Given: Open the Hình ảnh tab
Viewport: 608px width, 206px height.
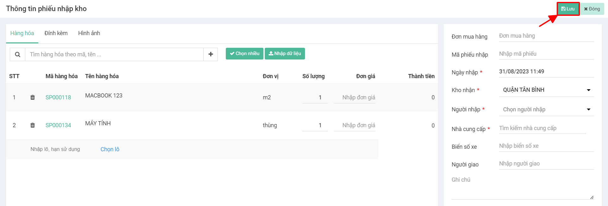Looking at the screenshot, I should [89, 33].
